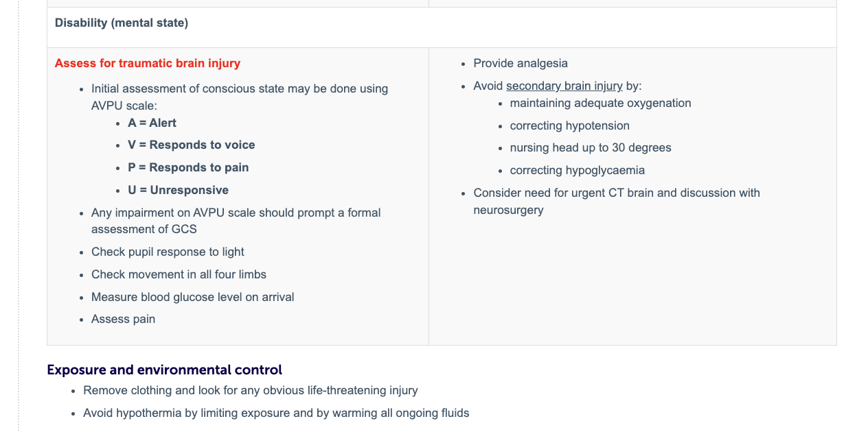Select P = Responds to pain text
Viewport: 868px width, 432px height.
188,167
